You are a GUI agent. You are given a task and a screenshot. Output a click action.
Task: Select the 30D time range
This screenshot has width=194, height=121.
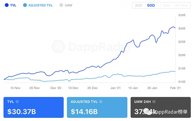coord(138,5)
